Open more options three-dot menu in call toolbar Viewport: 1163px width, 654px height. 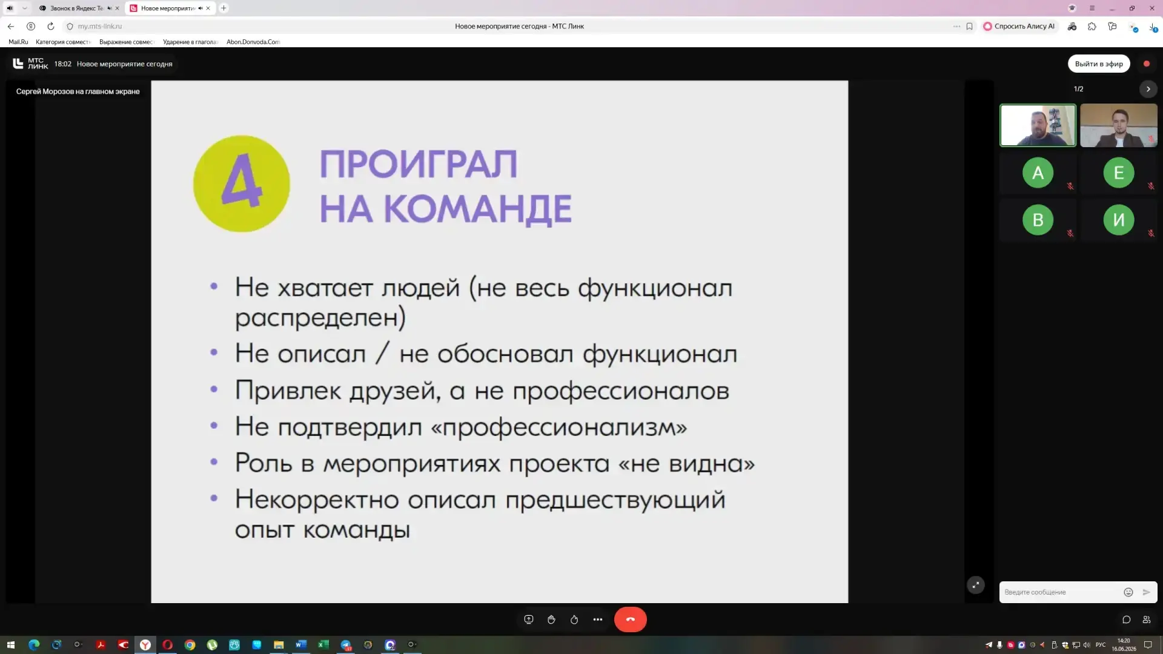tap(598, 619)
